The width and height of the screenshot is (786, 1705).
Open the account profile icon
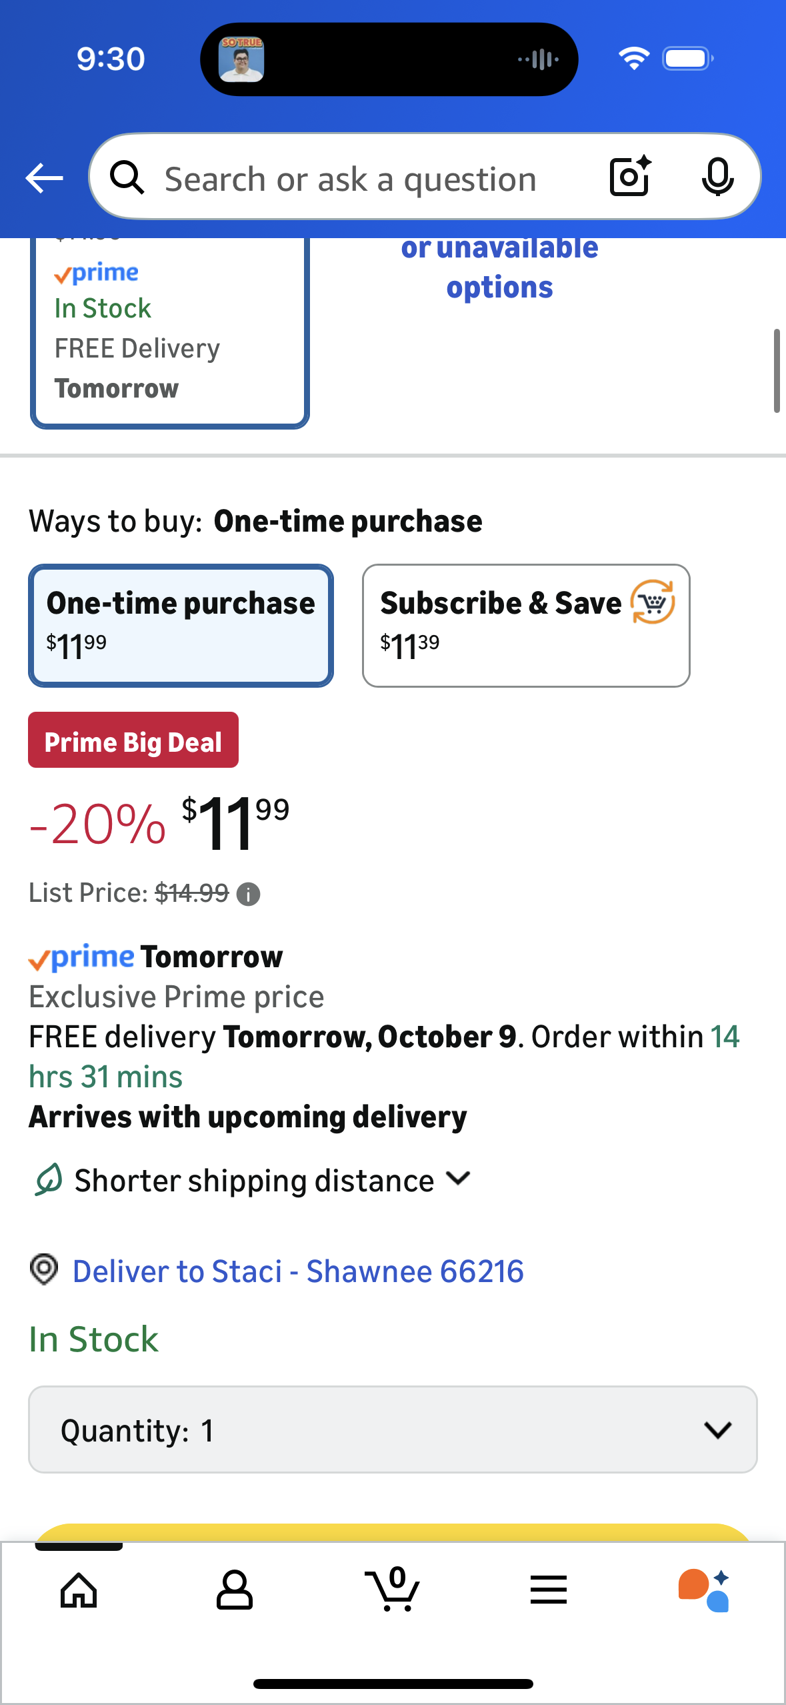[x=235, y=1590]
